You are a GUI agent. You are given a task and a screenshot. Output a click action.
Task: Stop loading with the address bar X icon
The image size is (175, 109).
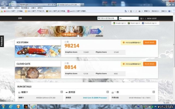(x=55, y=5)
